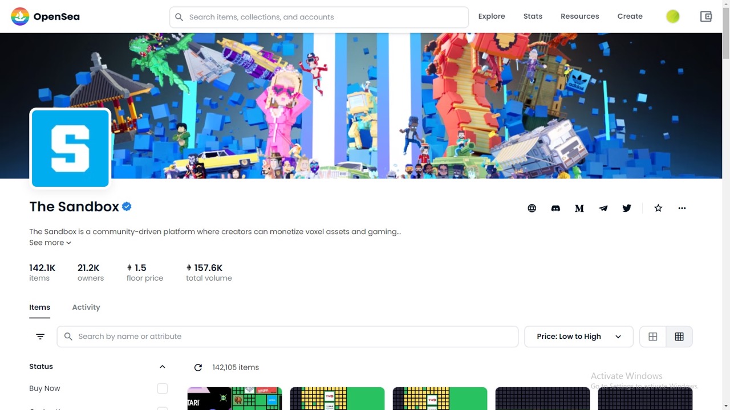Click the 142.1K items stat
The width and height of the screenshot is (730, 410).
tap(42, 273)
